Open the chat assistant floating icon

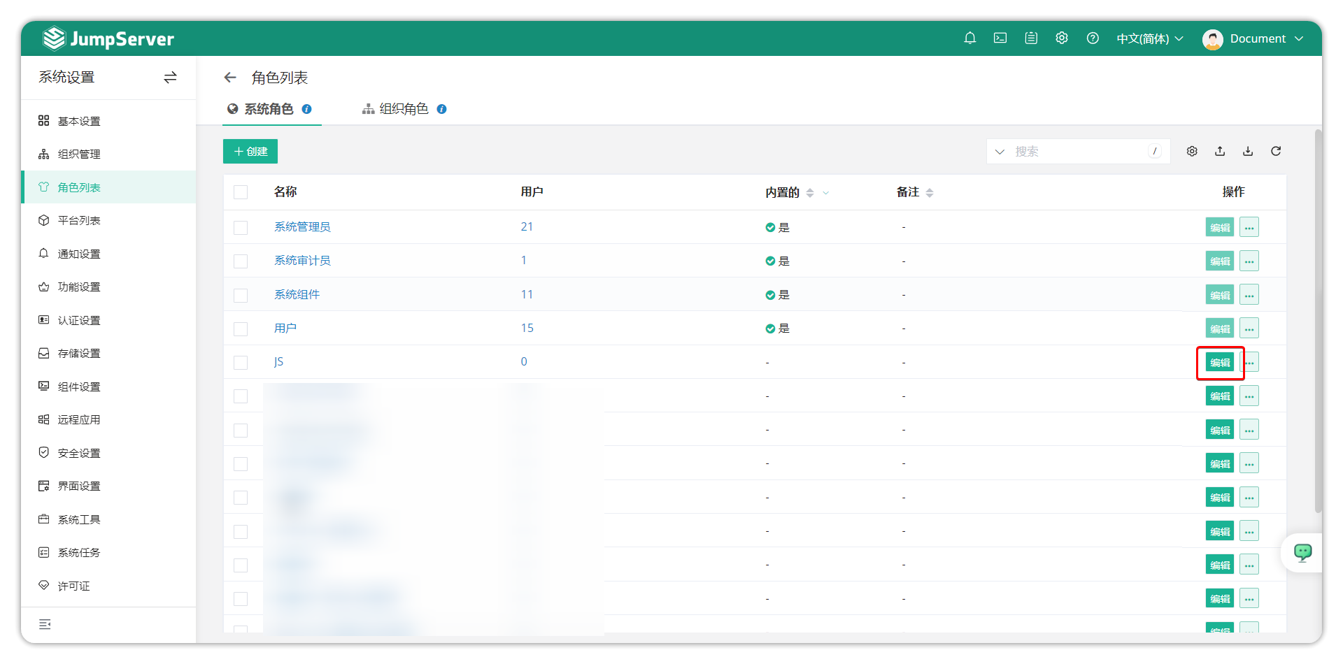click(1302, 553)
